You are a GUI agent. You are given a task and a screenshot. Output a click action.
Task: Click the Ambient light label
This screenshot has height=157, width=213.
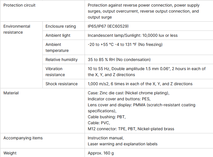click(x=58, y=35)
